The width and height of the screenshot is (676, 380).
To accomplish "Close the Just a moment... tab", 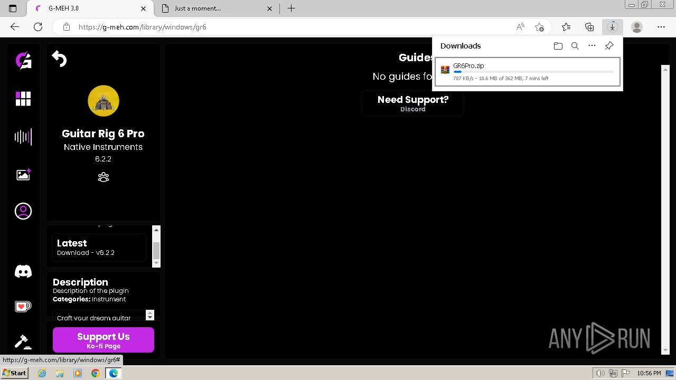I will 270,8.
